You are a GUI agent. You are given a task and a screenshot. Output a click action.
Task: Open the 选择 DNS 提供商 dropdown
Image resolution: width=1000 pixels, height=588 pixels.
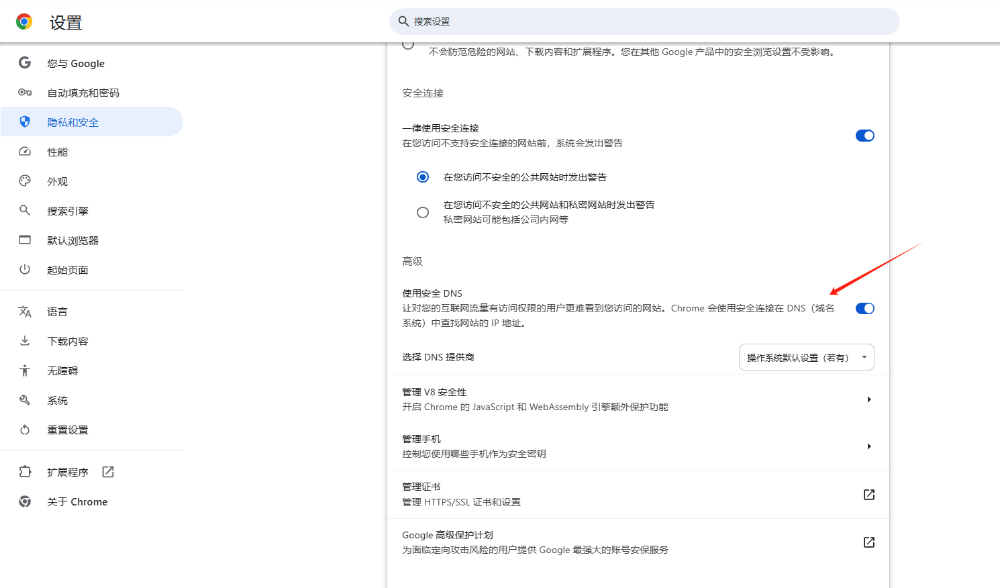tap(807, 357)
